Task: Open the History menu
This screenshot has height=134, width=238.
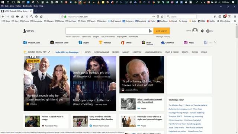Action: 18,6
